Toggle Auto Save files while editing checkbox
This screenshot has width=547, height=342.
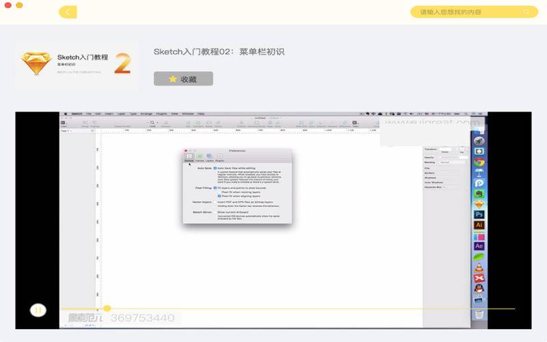[215, 168]
